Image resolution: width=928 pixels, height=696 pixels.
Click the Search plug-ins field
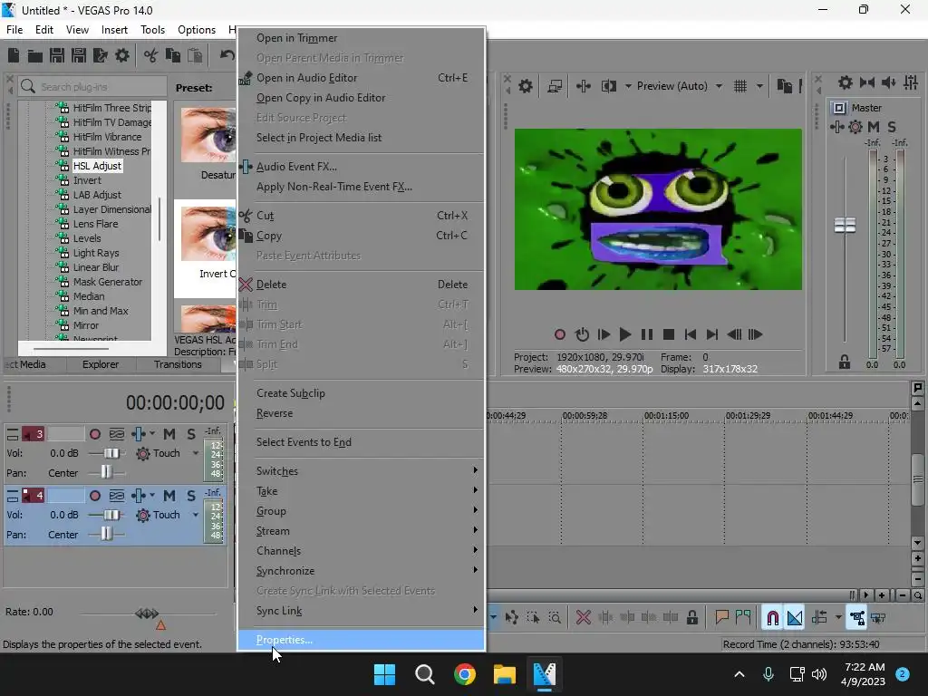click(x=94, y=87)
